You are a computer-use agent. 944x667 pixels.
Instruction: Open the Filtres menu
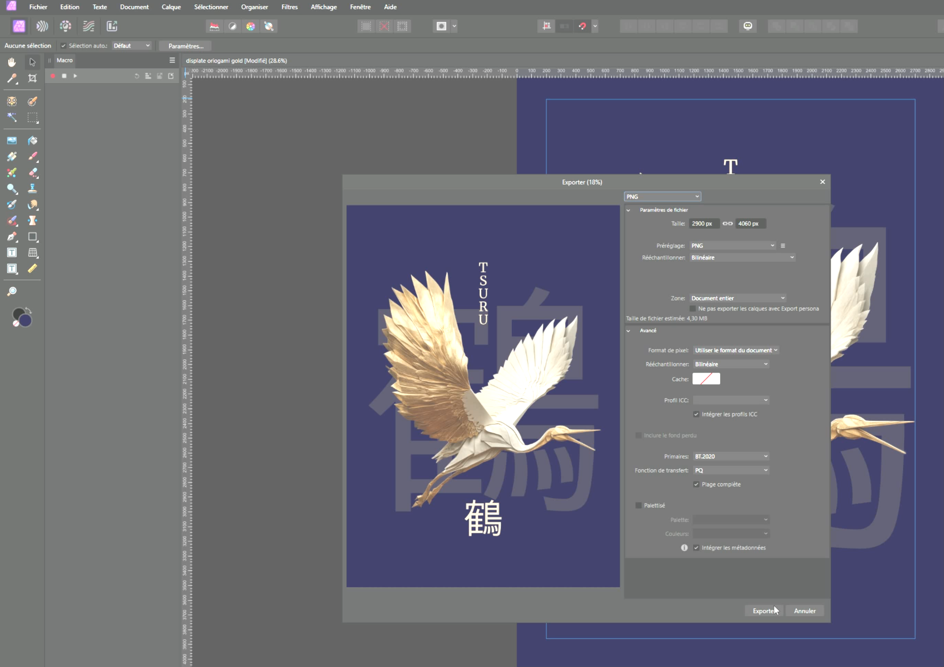click(x=289, y=7)
